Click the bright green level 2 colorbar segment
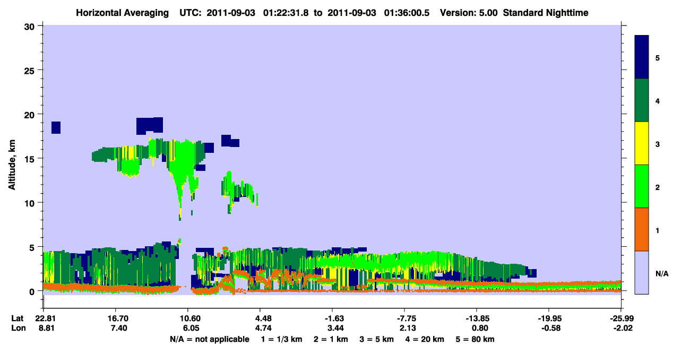This screenshot has width=690, height=354. 642,186
